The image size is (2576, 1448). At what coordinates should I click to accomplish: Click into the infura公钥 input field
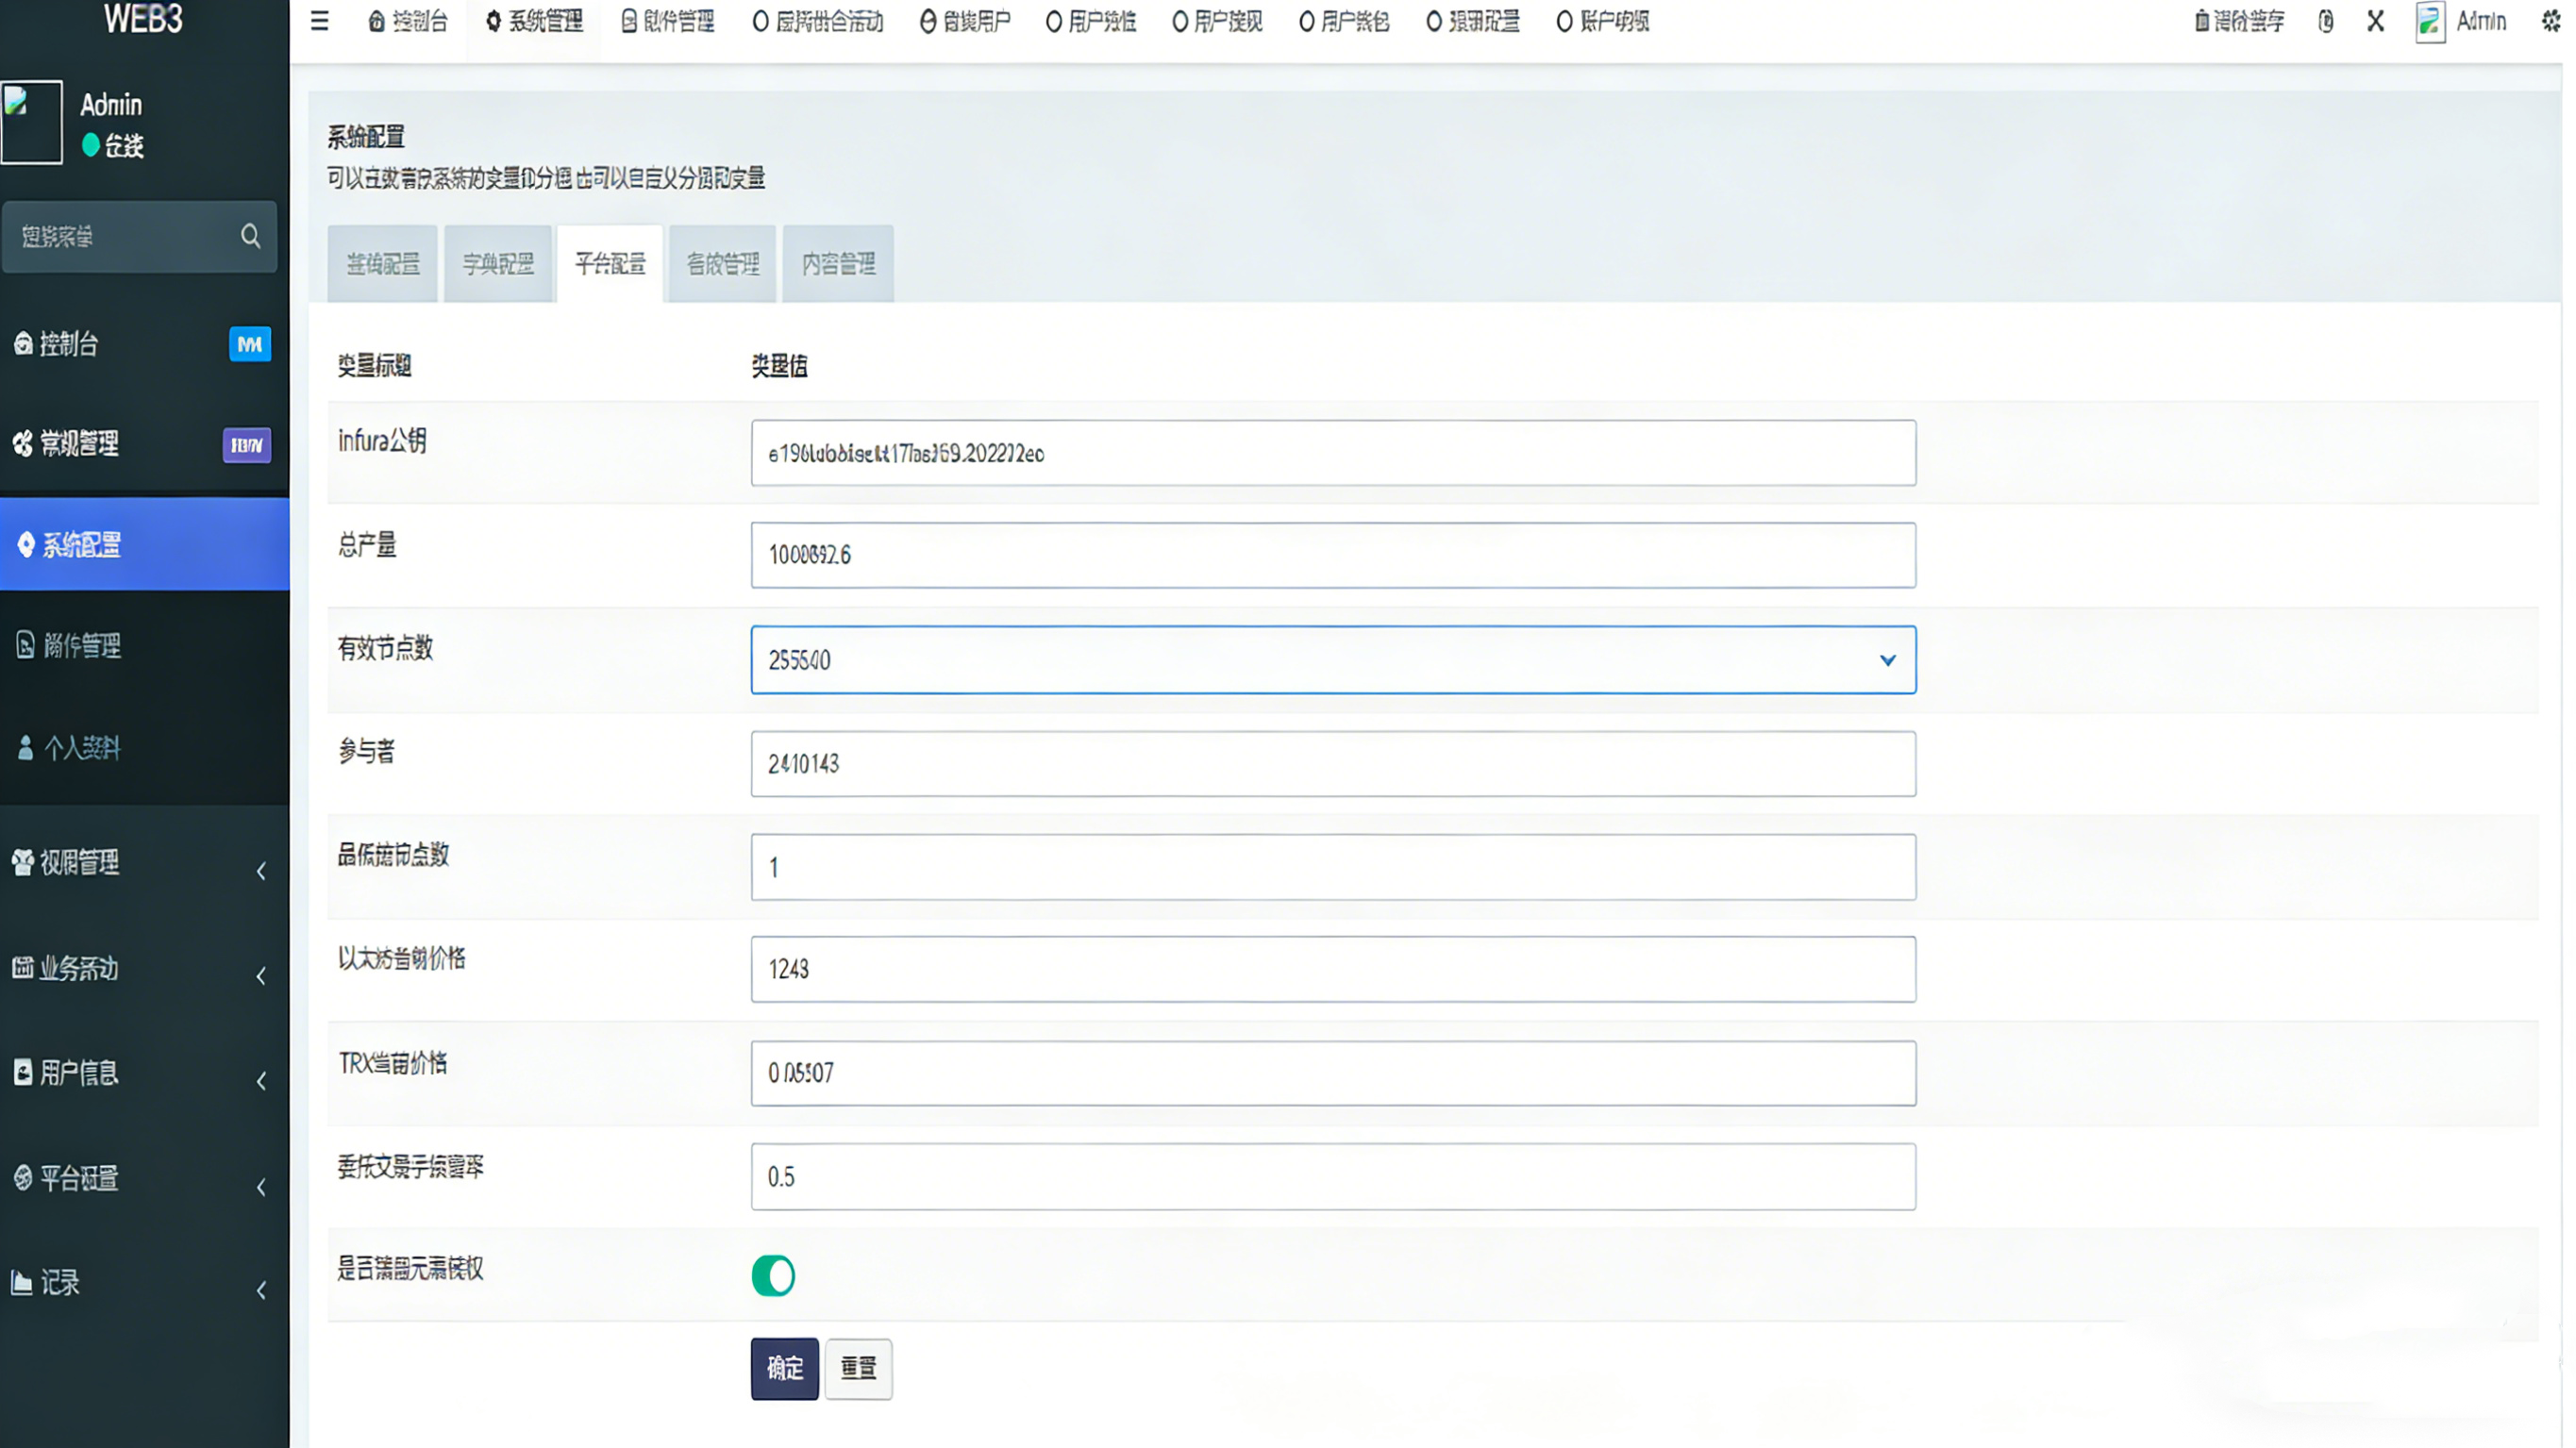pos(1332,453)
